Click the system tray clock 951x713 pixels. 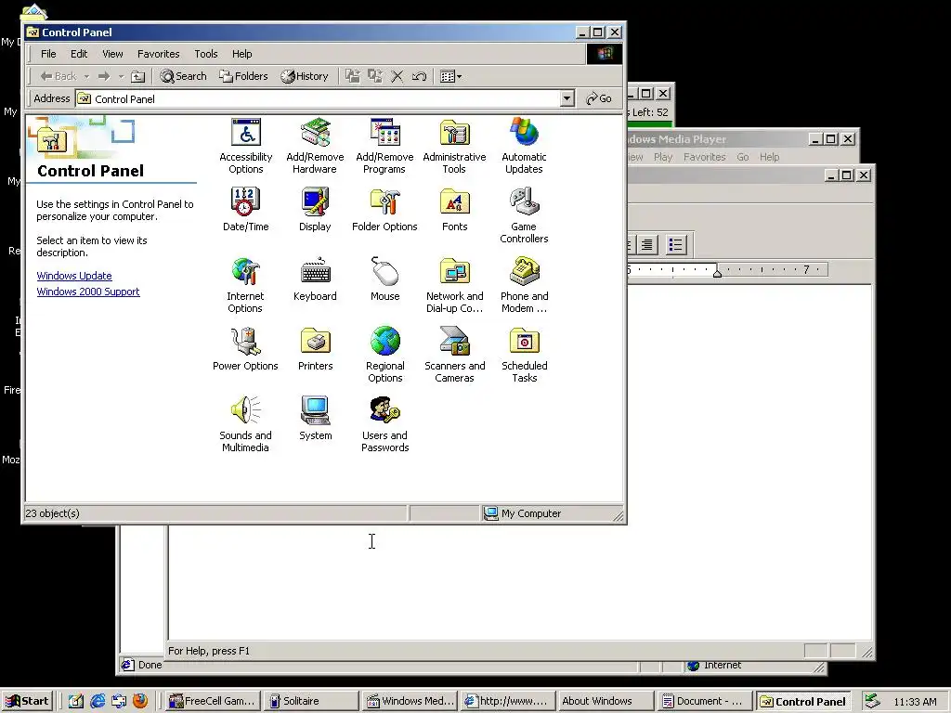click(915, 702)
